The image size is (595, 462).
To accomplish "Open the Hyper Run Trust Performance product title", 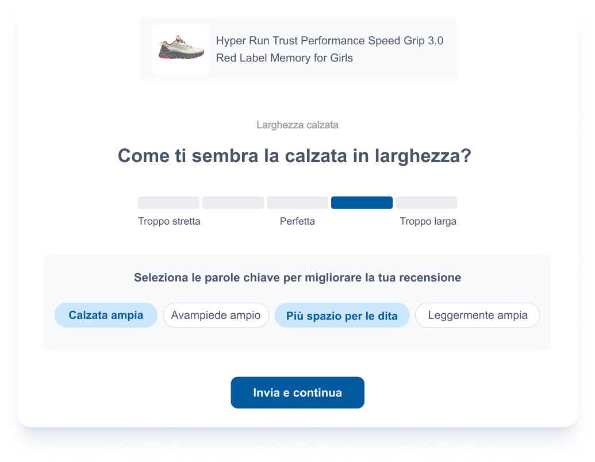I will tap(329, 49).
